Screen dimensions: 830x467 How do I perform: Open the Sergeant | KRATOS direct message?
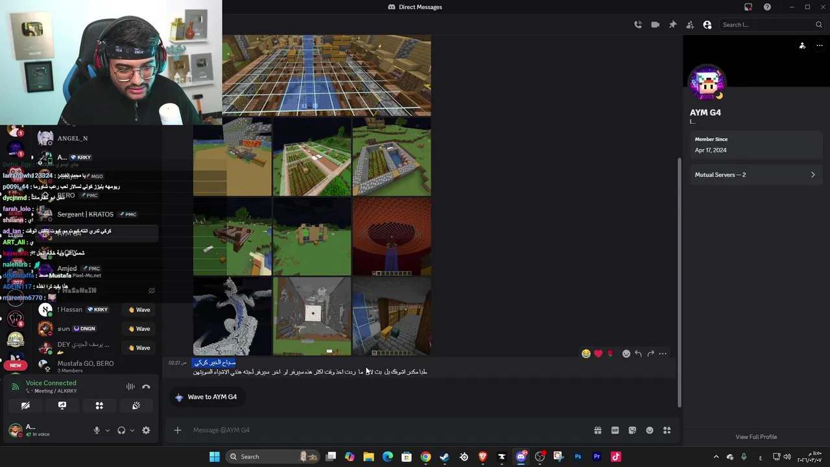(97, 214)
